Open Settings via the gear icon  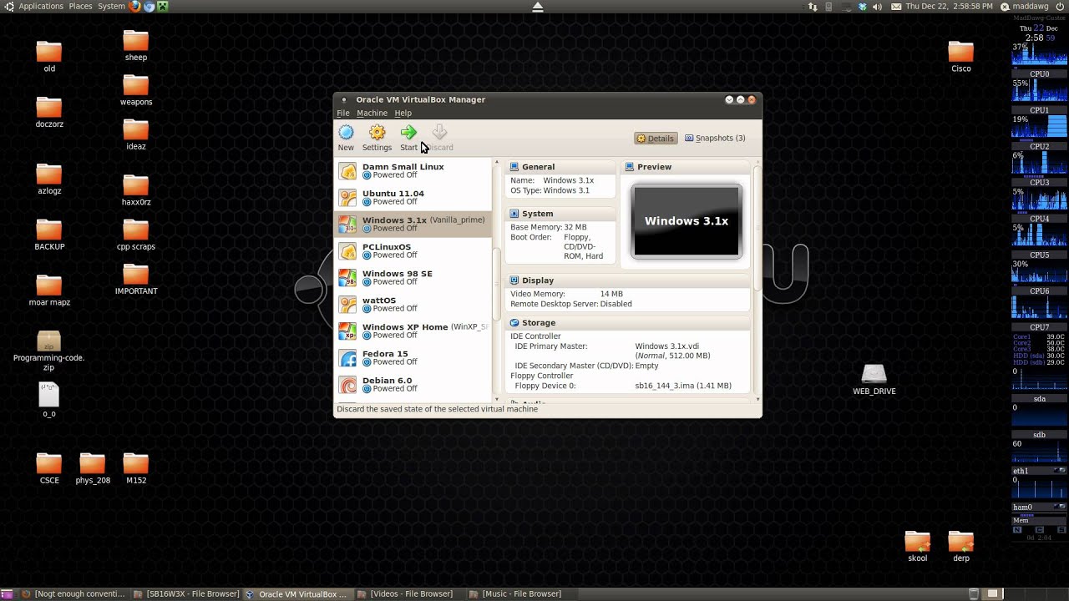(377, 132)
